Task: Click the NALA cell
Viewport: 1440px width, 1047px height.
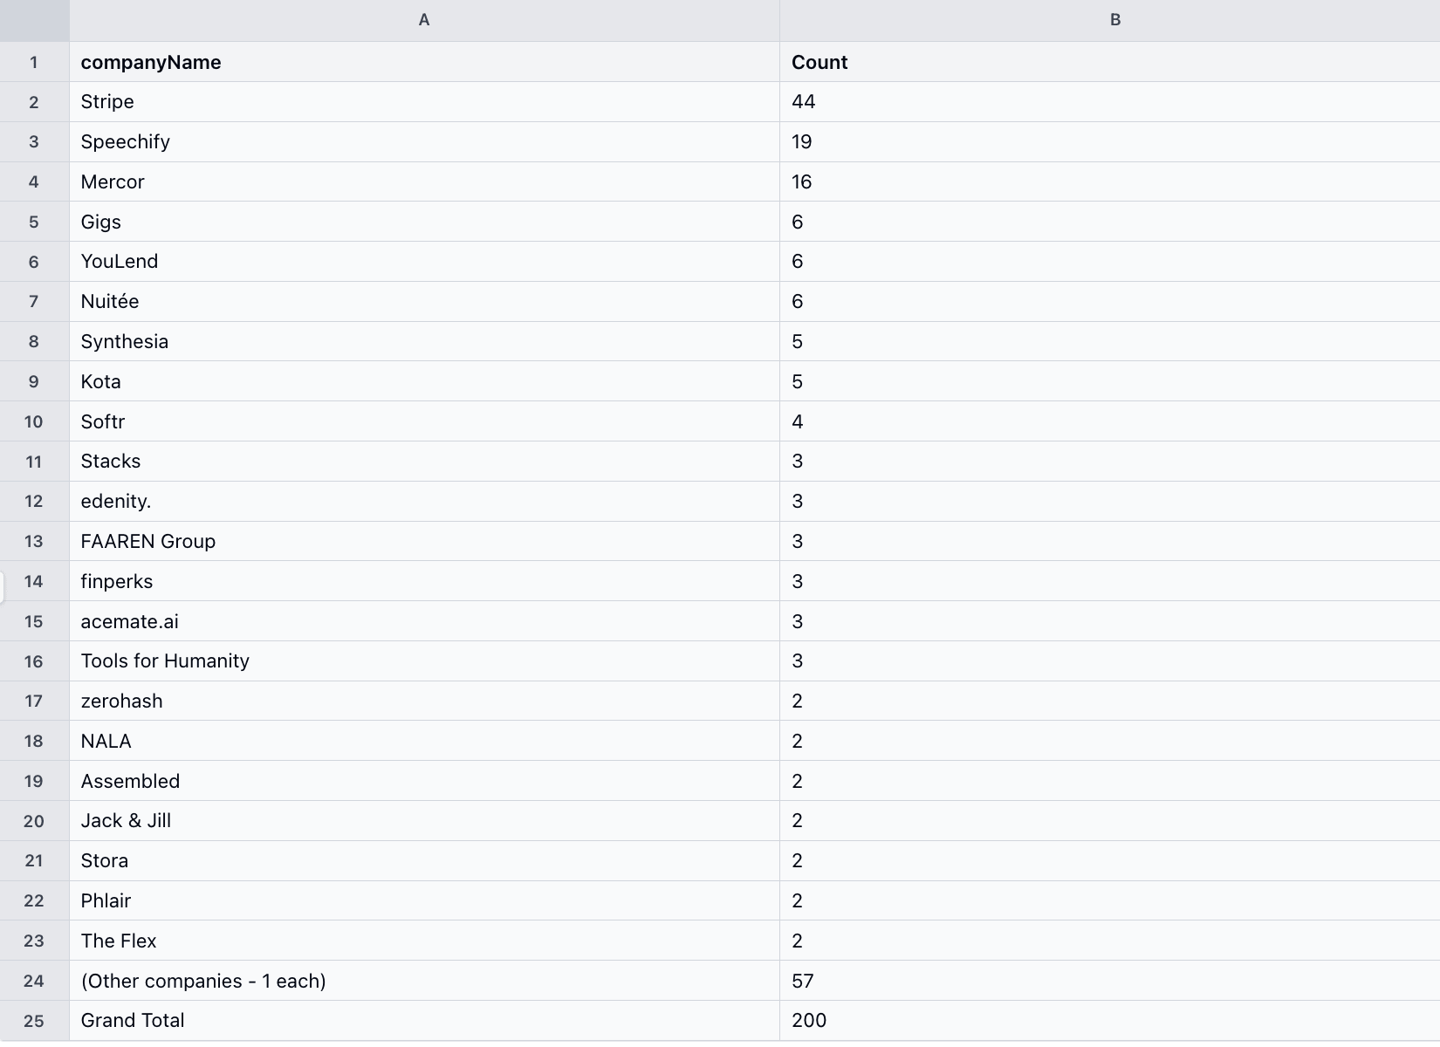Action: click(x=424, y=741)
